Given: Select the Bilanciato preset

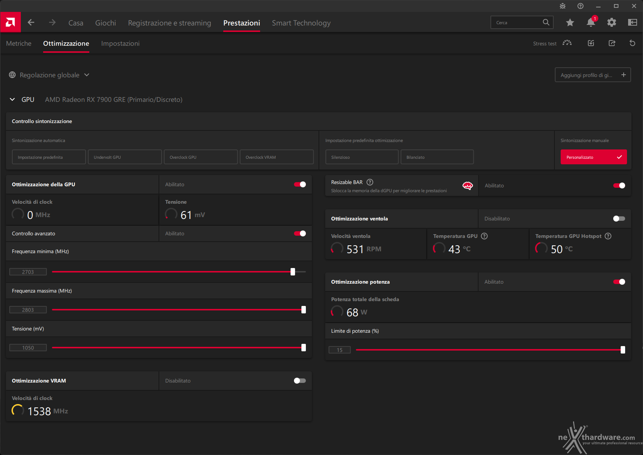Looking at the screenshot, I should pos(437,157).
